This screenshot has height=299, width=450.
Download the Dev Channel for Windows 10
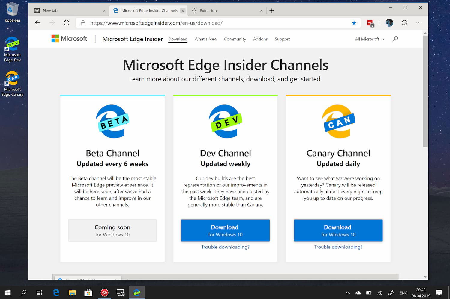pyautogui.click(x=225, y=230)
